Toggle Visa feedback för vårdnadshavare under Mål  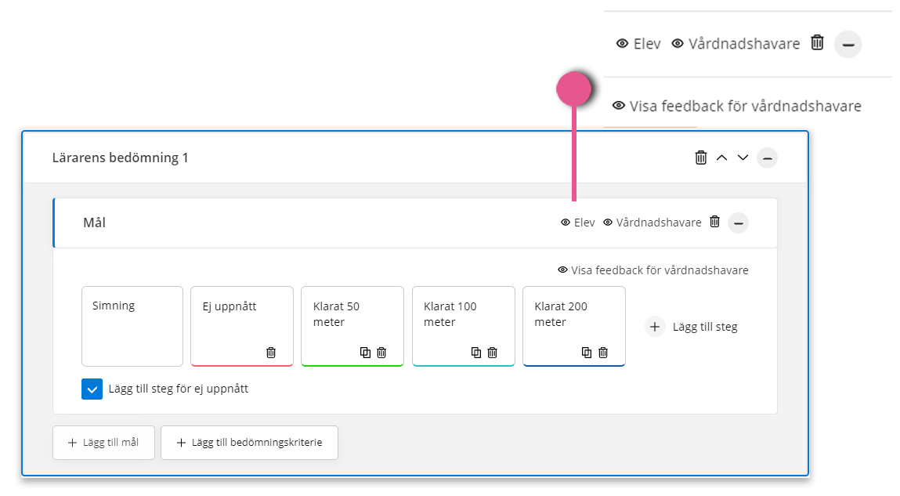click(x=653, y=270)
